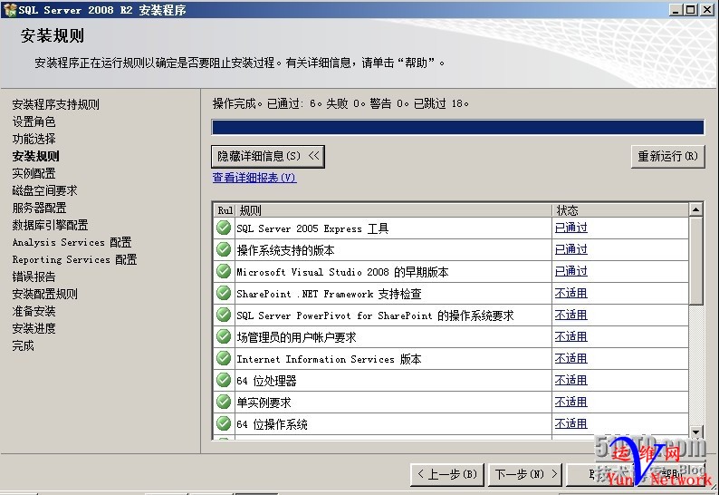719x495 pixels.
Task: Select 功能选择 step in sidebar
Action: (34, 139)
